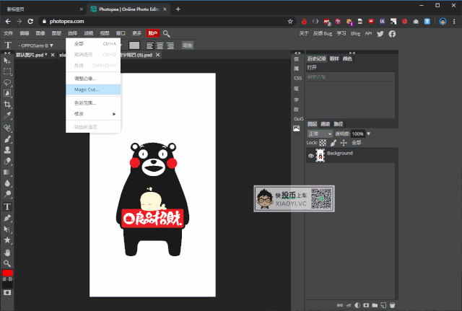The width and height of the screenshot is (462, 311).
Task: Switch to the 通道 (Channels) tab
Action: tap(325, 123)
